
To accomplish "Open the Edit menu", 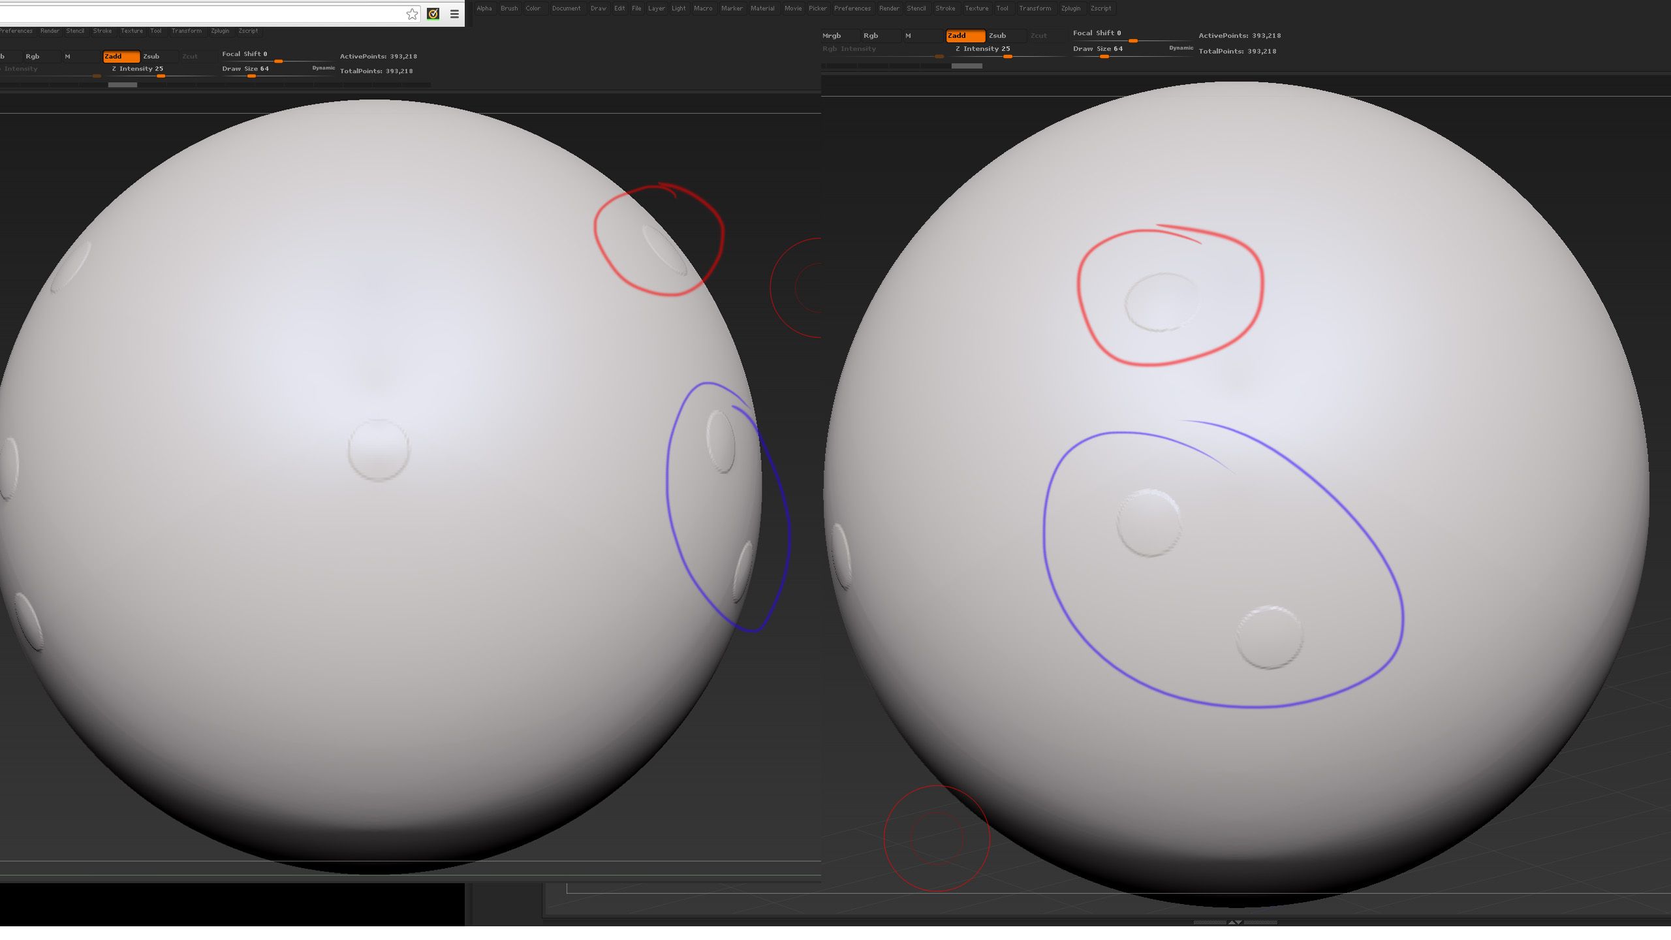I will pos(619,8).
